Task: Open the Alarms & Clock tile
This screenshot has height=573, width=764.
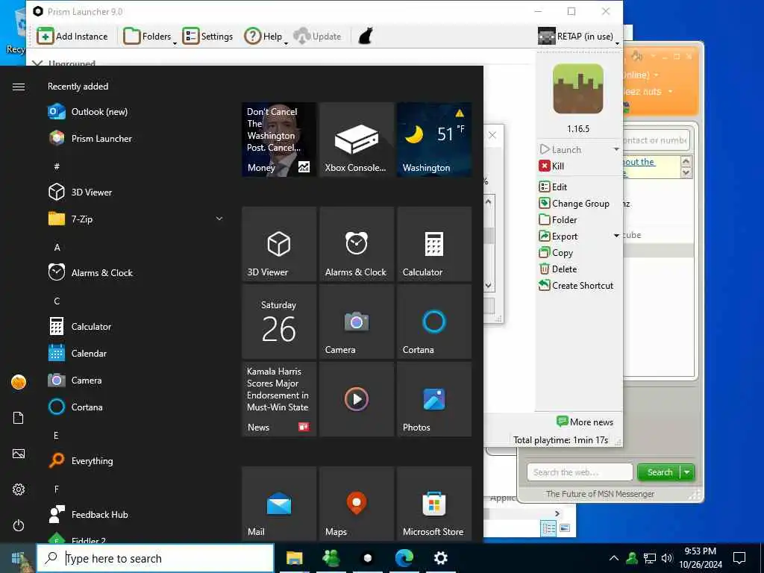Action: (357, 244)
